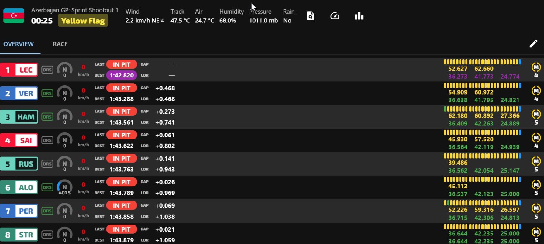This screenshot has height=244, width=544.
Task: Click LEC's IN PIT status badge
Action: pyautogui.click(x=122, y=64)
